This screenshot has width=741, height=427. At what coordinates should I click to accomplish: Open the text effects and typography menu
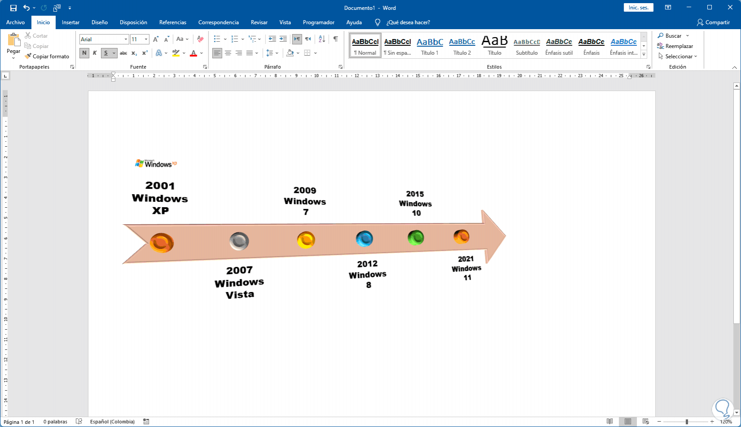159,53
